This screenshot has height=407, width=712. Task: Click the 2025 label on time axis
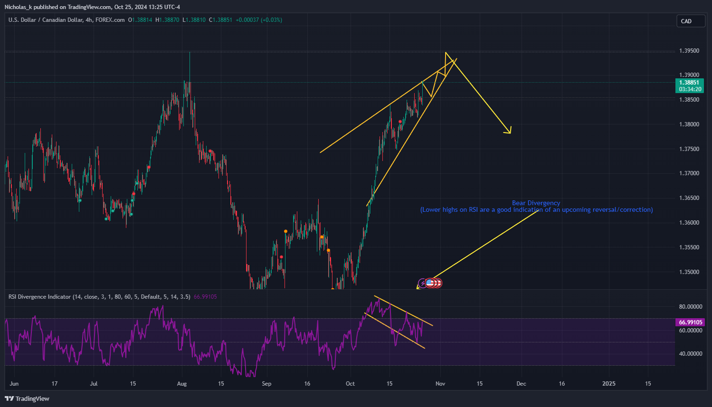[608, 384]
